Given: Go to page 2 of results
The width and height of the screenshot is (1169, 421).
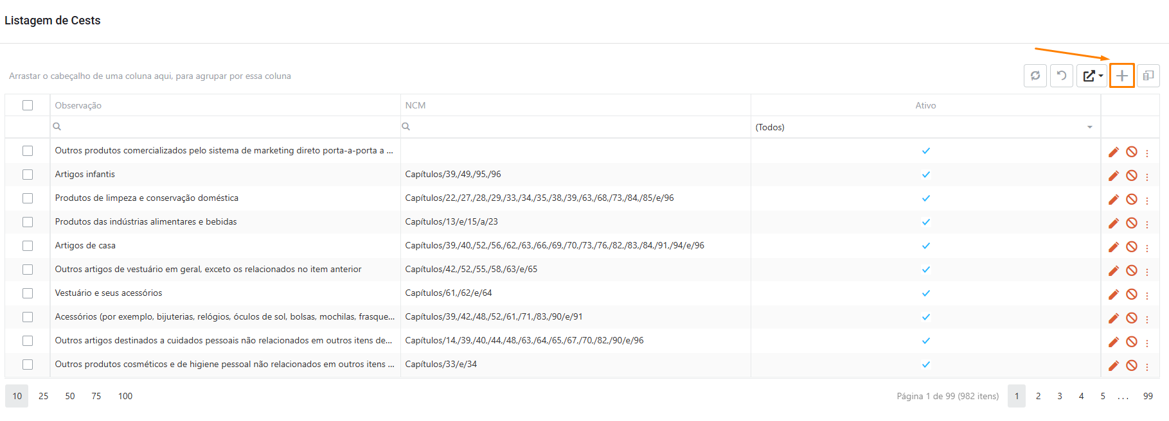Looking at the screenshot, I should tap(1038, 396).
